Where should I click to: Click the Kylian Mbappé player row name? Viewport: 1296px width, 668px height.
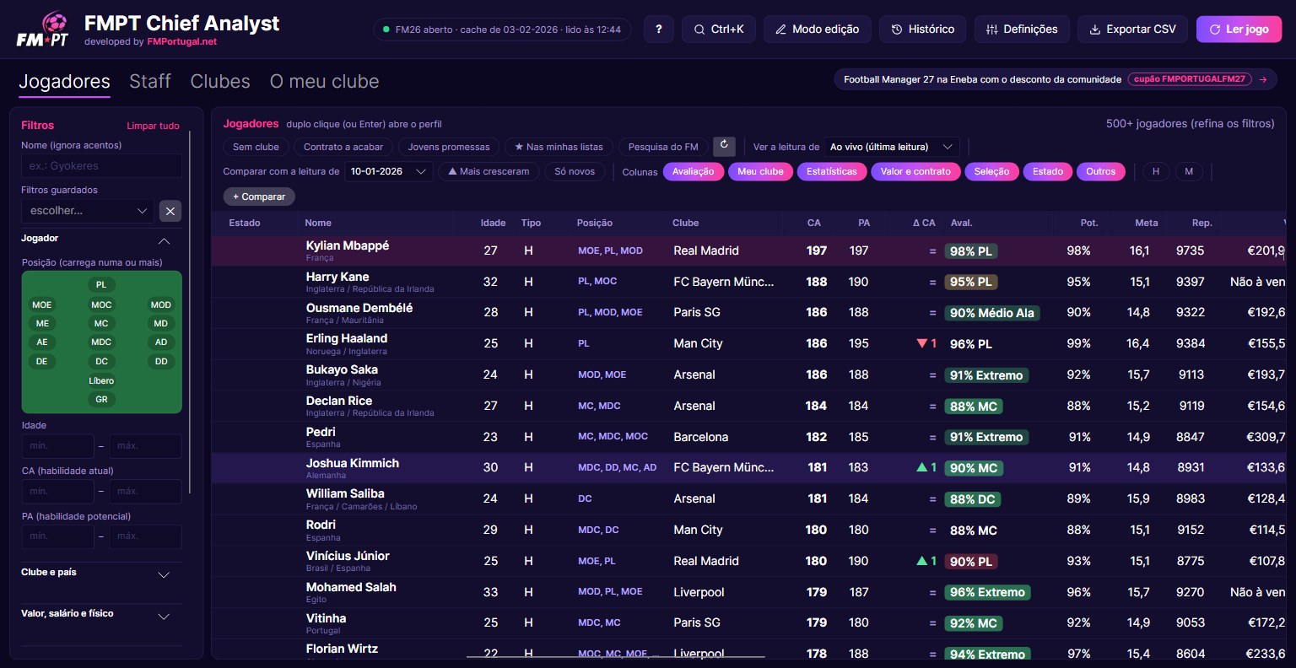click(x=348, y=245)
